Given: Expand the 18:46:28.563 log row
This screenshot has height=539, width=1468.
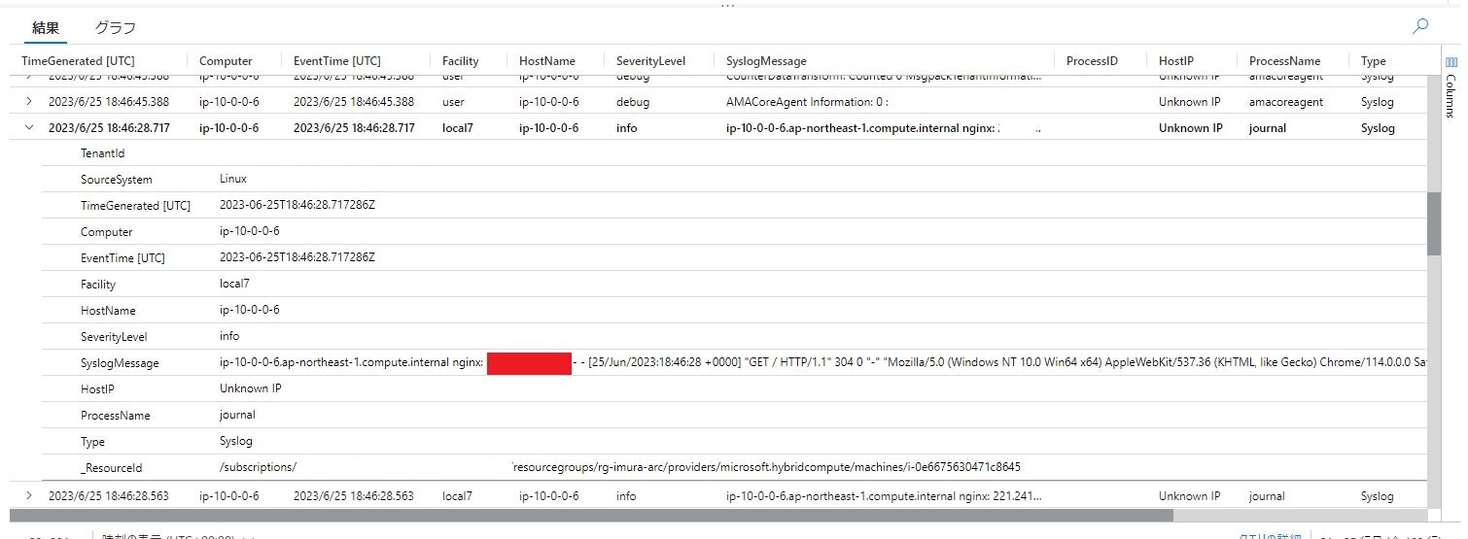Looking at the screenshot, I should pos(28,495).
